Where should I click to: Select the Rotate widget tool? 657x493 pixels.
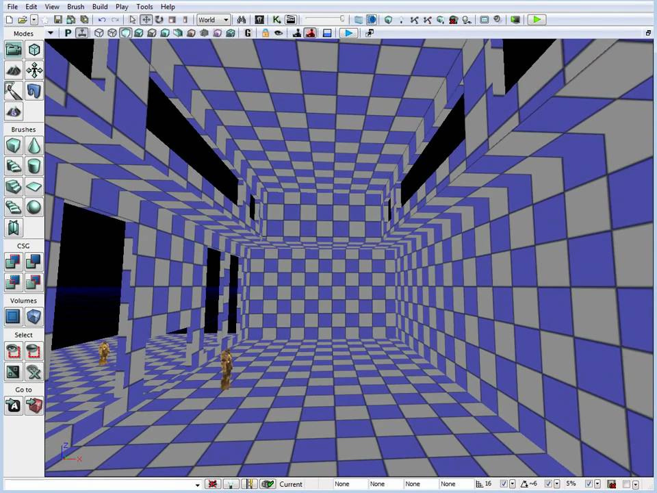[159, 20]
